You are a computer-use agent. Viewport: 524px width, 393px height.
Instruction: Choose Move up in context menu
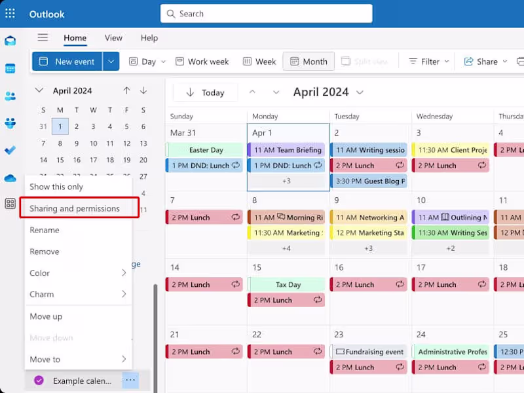coord(78,316)
